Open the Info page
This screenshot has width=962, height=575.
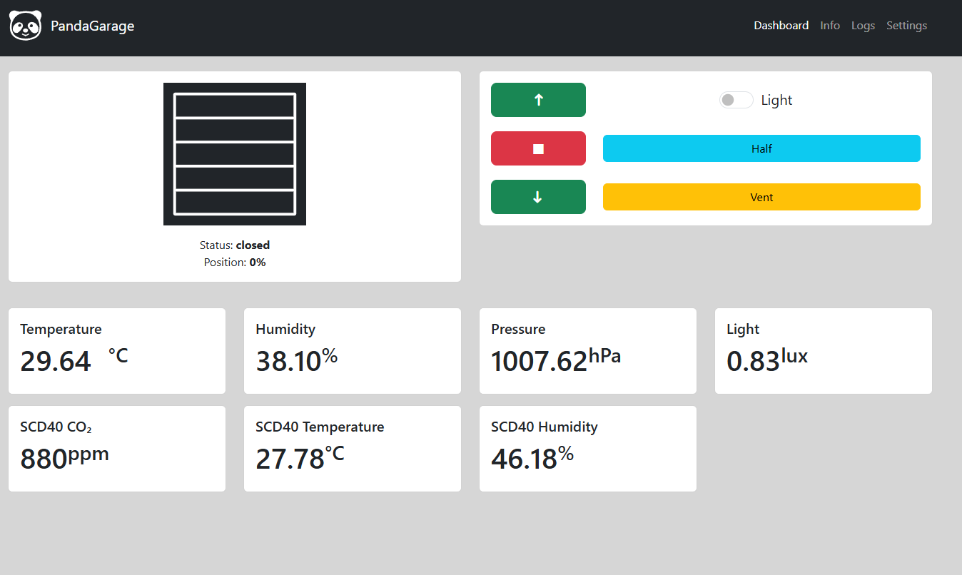point(829,26)
